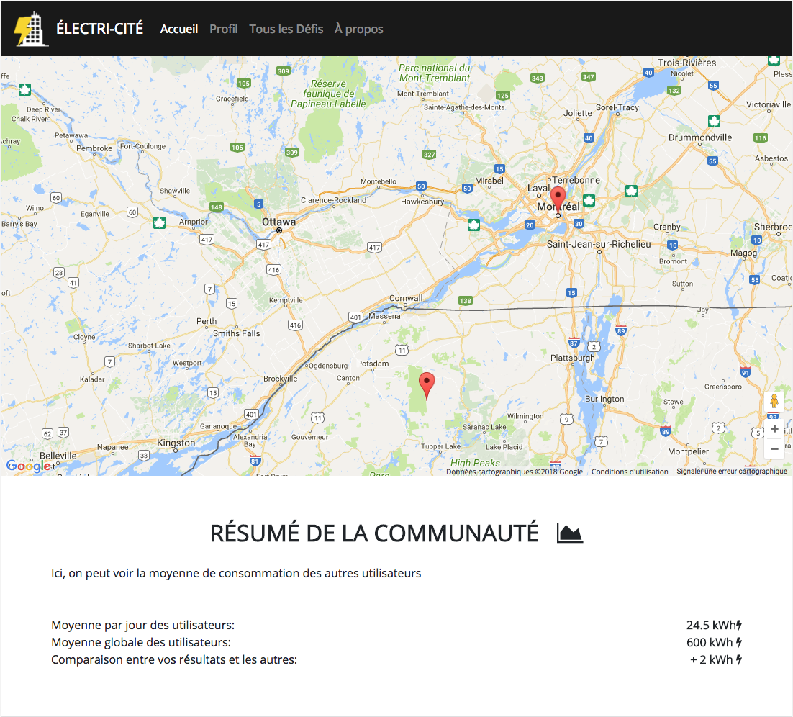
Task: Click the Trois-Rivières label on the map
Action: click(x=686, y=63)
